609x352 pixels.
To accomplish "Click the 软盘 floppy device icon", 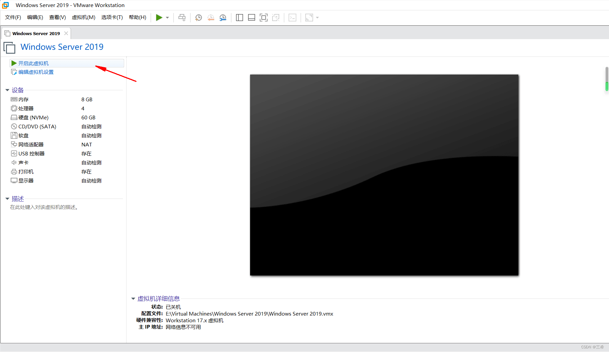I will 14,136.
